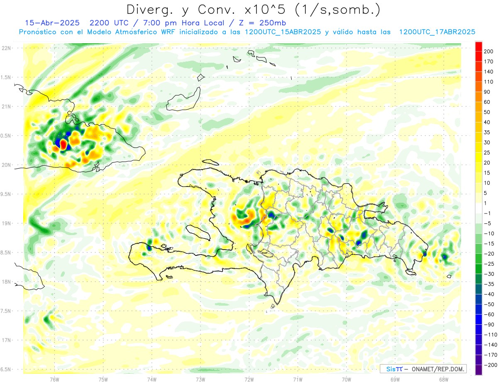Viewport: 498px width, 385px height.
Task: Click the red colorbar swatch above 200
Action: pyautogui.click(x=478, y=47)
